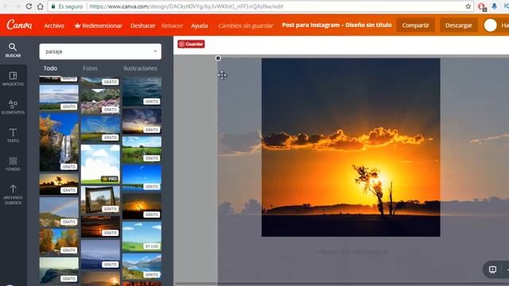The width and height of the screenshot is (509, 286).
Task: Select the snowy mountain lake thumbnail
Action: pyautogui.click(x=142, y=267)
